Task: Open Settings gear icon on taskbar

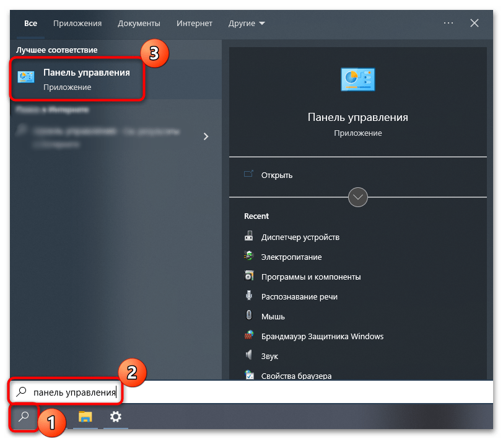Action: (x=116, y=417)
